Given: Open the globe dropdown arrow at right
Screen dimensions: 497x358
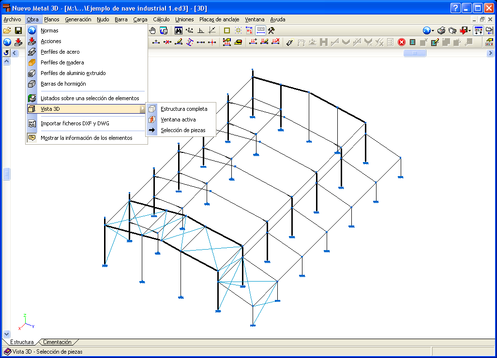Looking at the screenshot, I should 433,31.
